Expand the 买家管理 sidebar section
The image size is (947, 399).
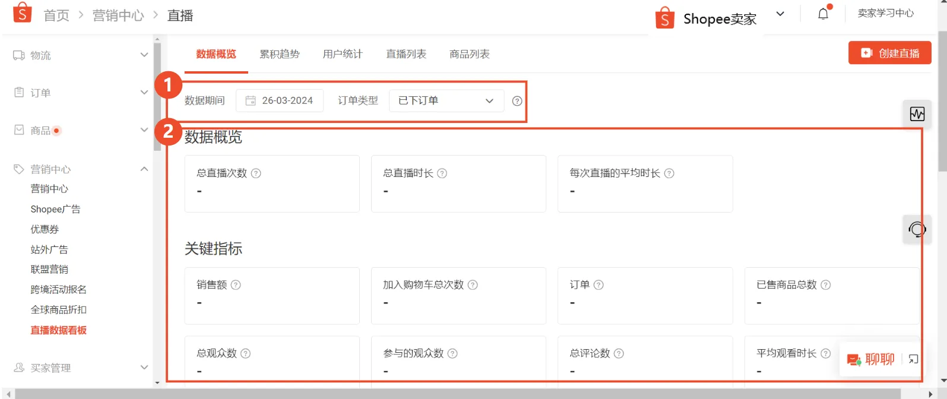[144, 367]
